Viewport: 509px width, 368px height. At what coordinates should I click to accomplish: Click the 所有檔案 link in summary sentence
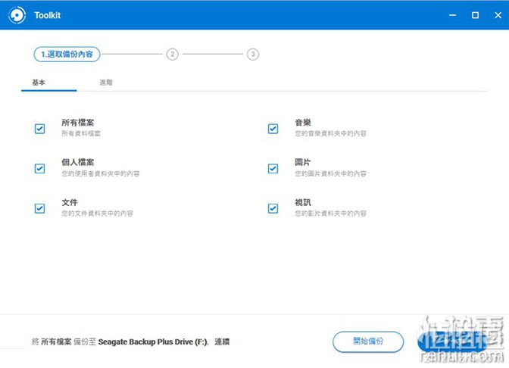pyautogui.click(x=56, y=341)
